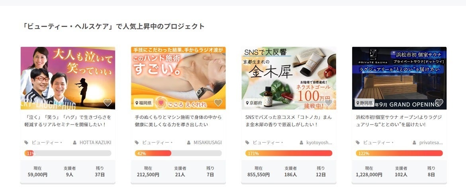View owner profile HOTTA KAZUKI
Screen dimensions: 466x188
point(95,142)
